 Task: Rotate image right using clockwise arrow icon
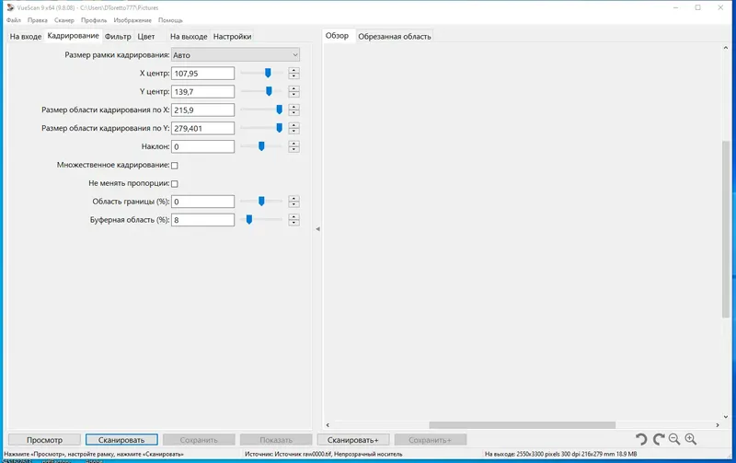(x=659, y=439)
